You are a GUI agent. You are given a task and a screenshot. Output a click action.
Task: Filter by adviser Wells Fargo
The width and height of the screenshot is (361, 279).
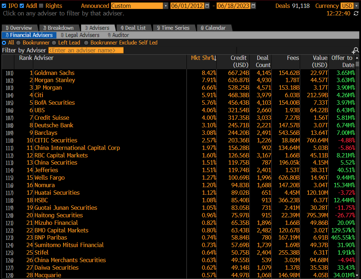pyautogui.click(x=50, y=178)
